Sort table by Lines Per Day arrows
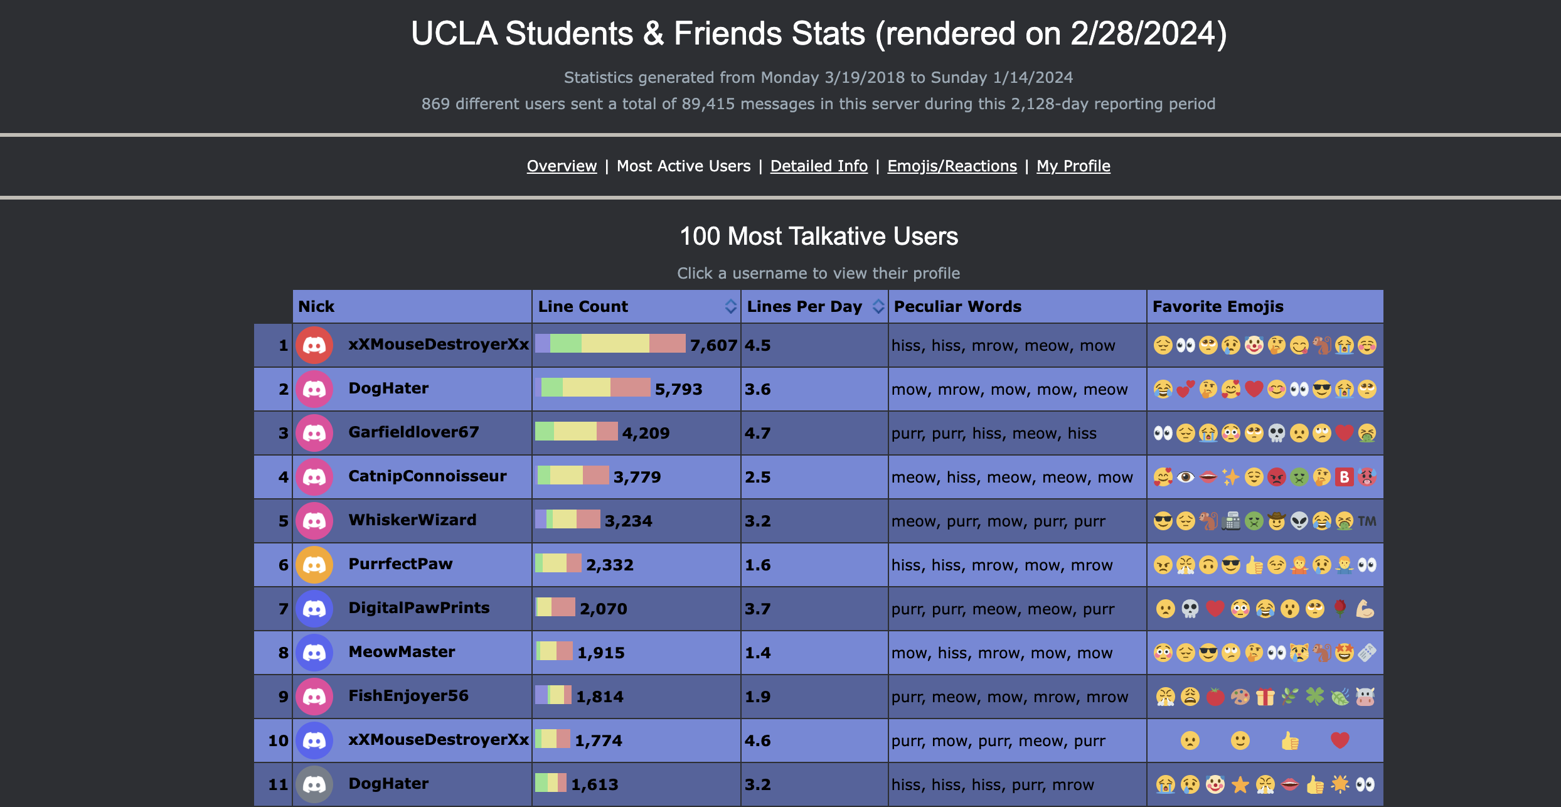 878,306
